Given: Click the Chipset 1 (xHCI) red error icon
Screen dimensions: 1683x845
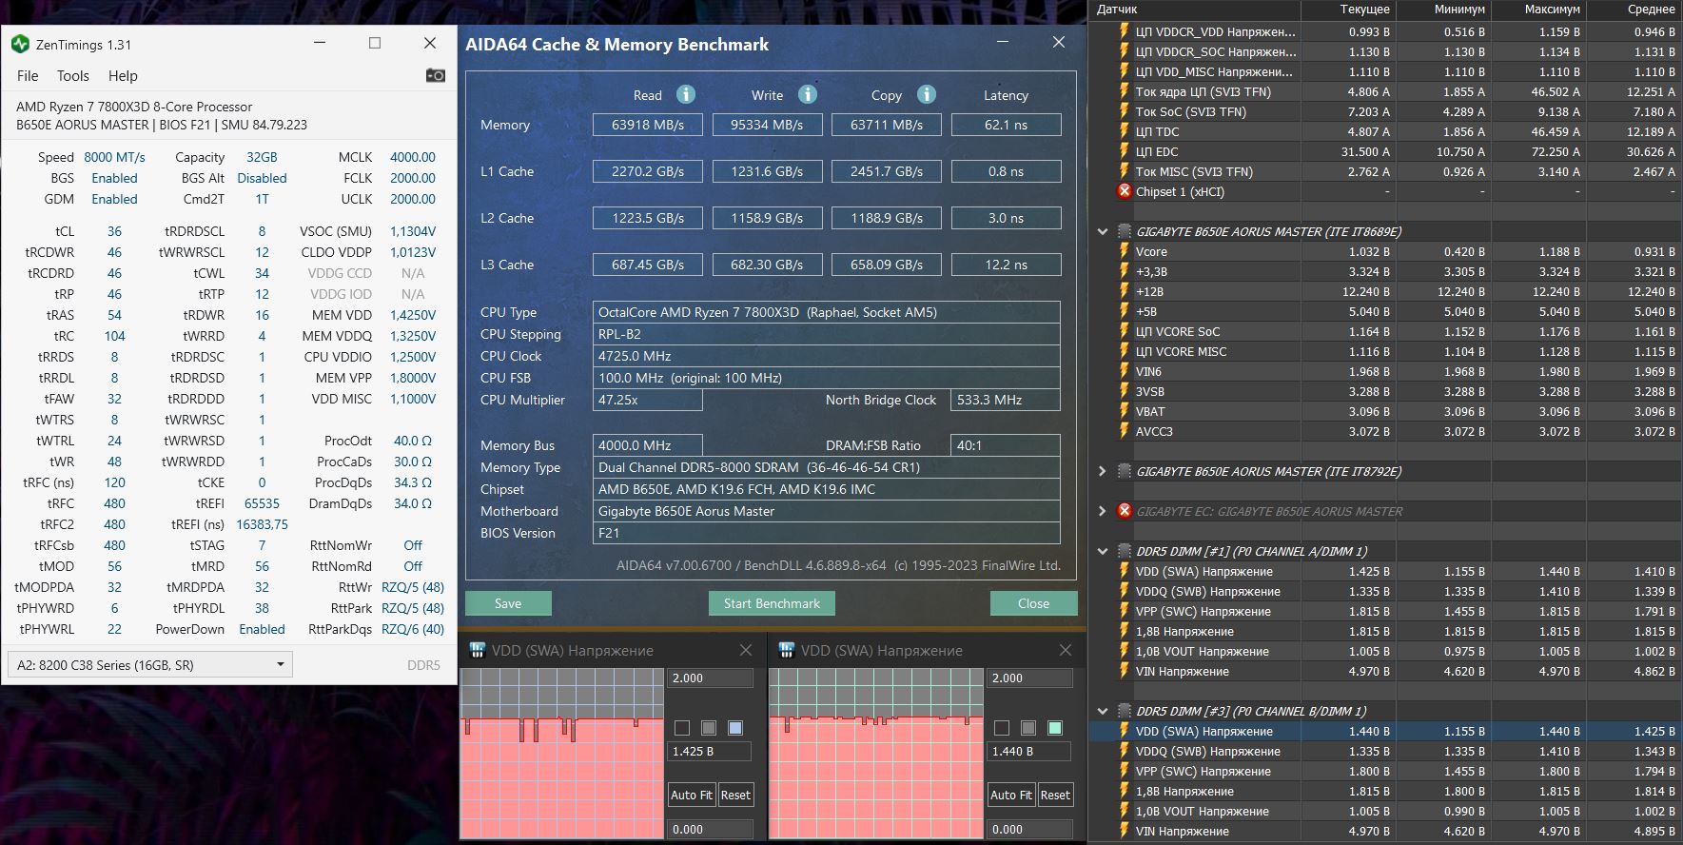Looking at the screenshot, I should pos(1125,191).
